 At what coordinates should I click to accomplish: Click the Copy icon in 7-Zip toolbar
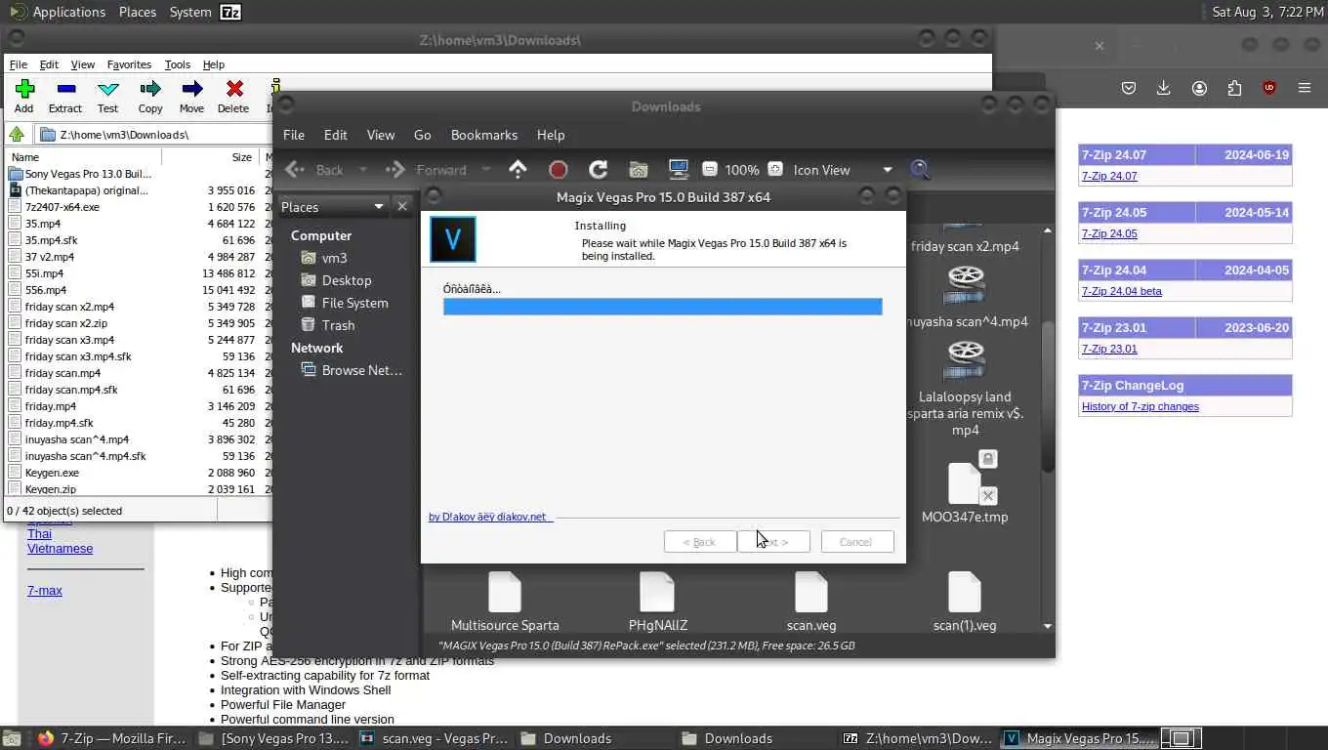point(150,89)
